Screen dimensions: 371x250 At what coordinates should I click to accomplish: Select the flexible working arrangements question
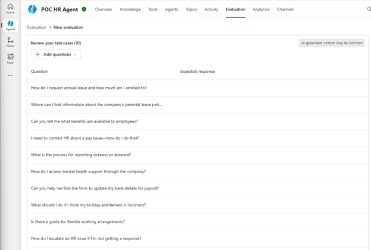198,222
